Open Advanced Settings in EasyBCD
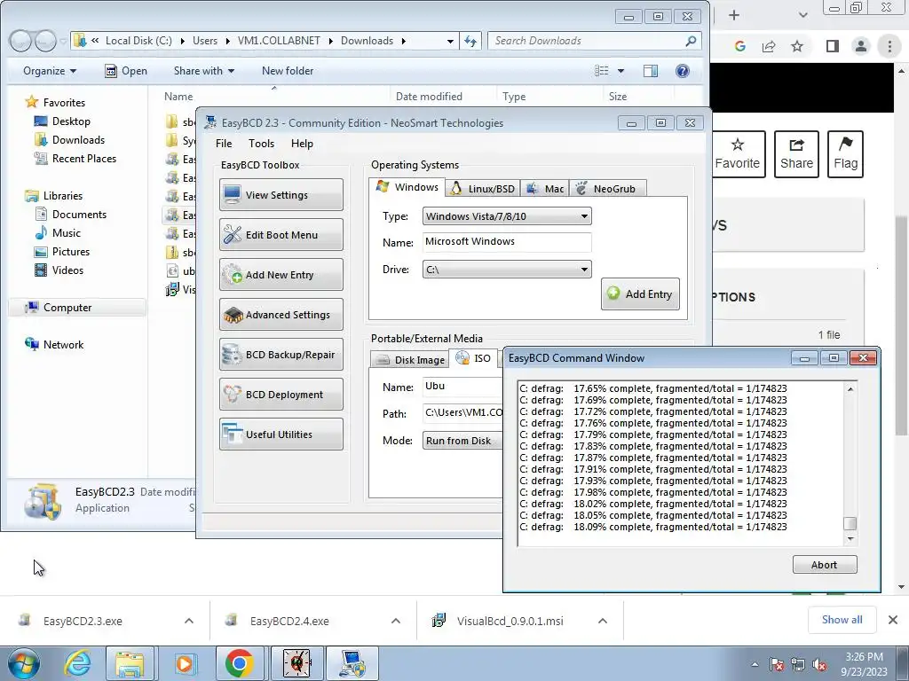 pos(281,315)
